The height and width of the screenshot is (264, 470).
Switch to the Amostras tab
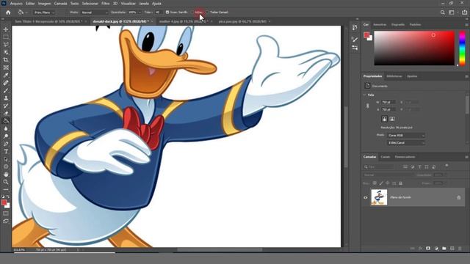[x=380, y=25]
